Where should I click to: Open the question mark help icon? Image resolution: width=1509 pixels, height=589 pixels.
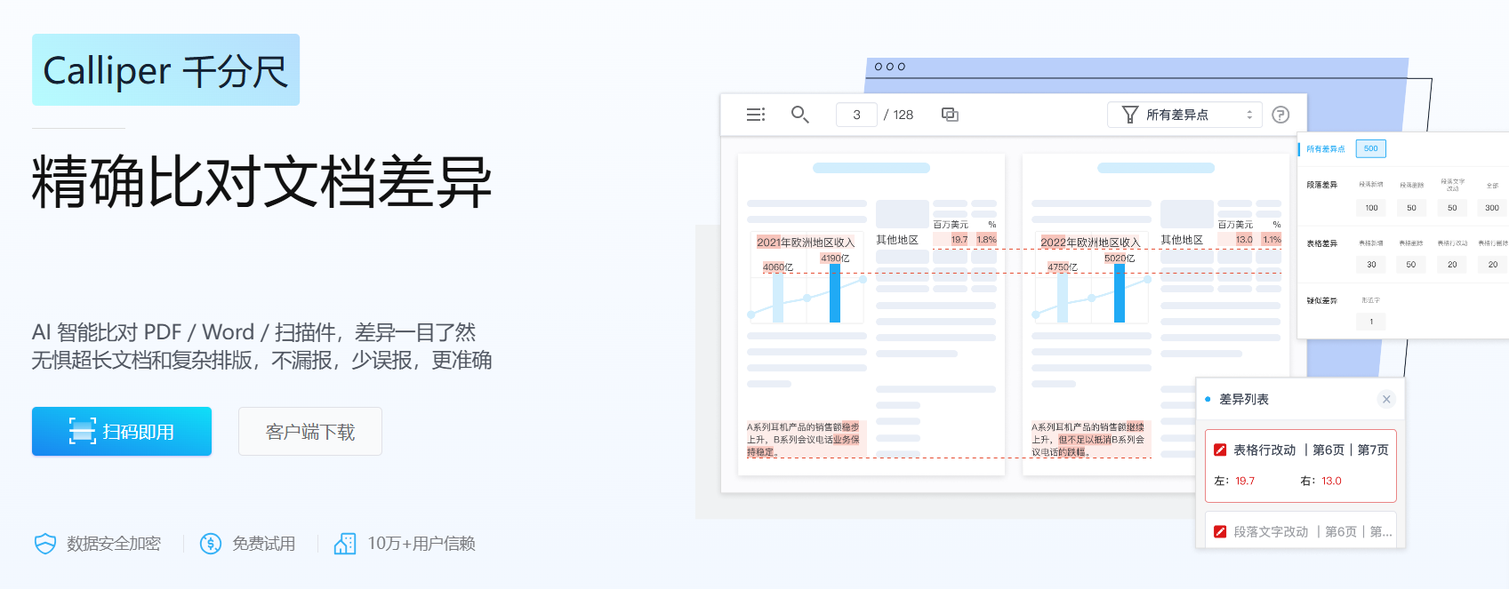pos(1280,115)
